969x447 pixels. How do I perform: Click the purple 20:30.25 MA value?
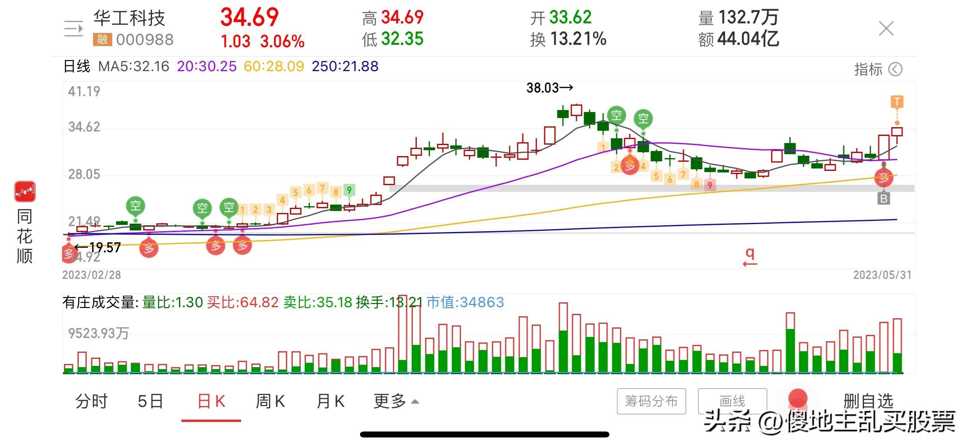click(206, 66)
